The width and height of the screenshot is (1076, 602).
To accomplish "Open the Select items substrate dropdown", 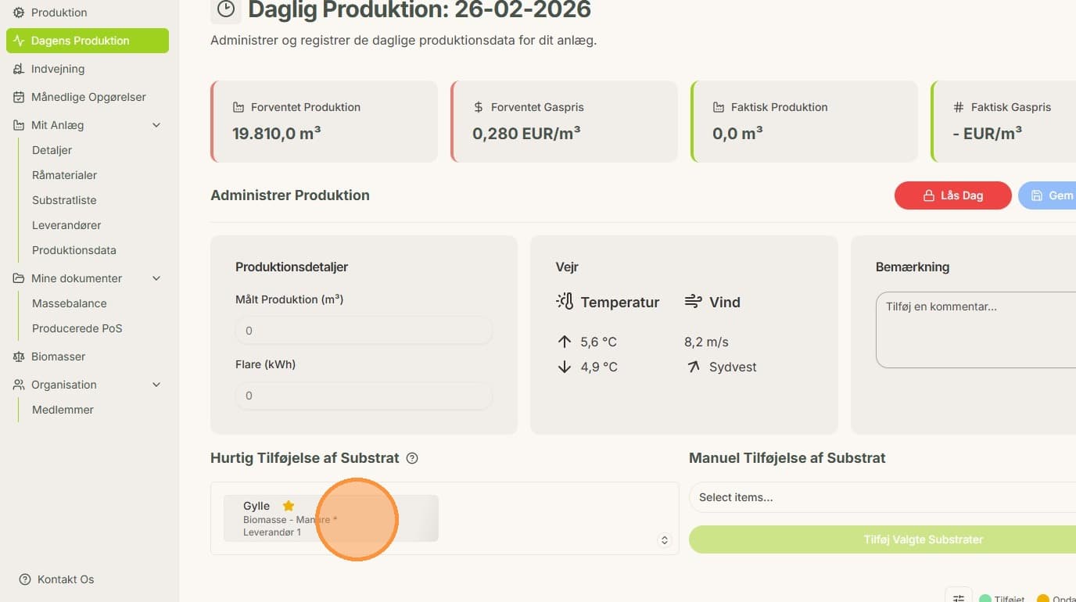I will tap(882, 497).
